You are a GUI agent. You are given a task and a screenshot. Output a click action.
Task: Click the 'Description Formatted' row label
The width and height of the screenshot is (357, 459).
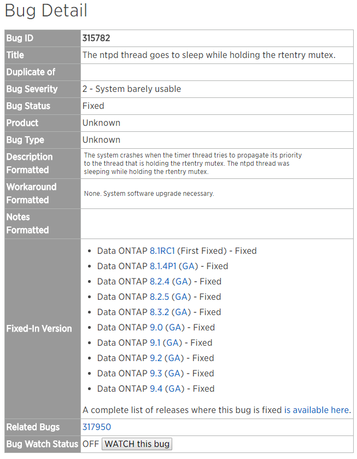[30, 164]
